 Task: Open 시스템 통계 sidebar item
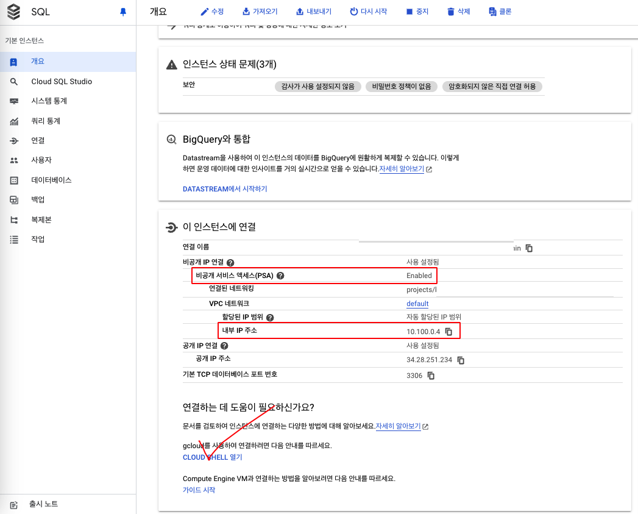pyautogui.click(x=68, y=101)
